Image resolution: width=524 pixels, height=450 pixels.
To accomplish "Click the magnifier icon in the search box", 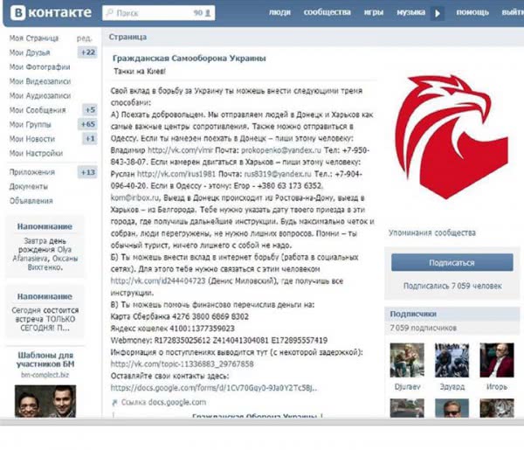I will pyautogui.click(x=109, y=14).
